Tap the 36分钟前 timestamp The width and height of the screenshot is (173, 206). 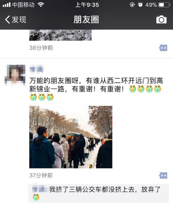41,48
